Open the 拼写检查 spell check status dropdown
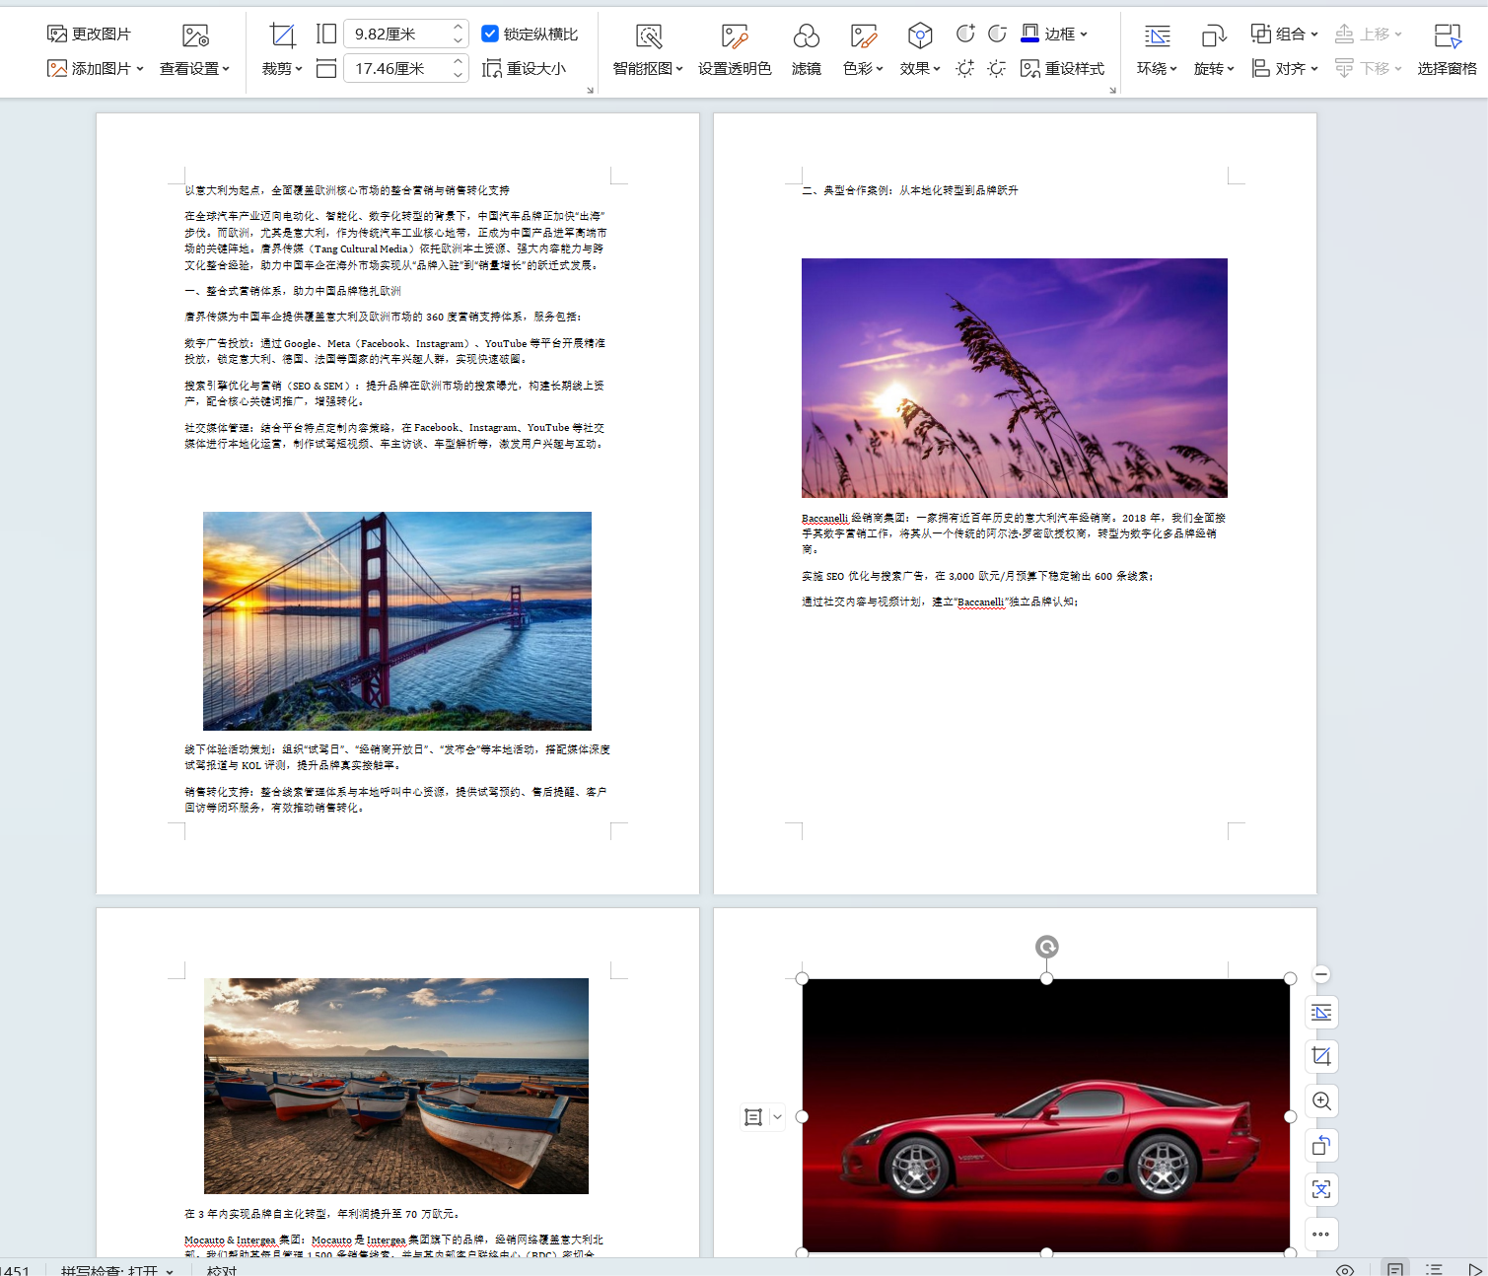Image resolution: width=1488 pixels, height=1276 pixels. click(116, 1270)
